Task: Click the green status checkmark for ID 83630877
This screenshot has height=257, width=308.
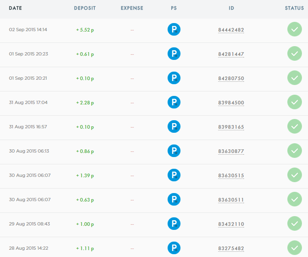Action: coord(295,151)
